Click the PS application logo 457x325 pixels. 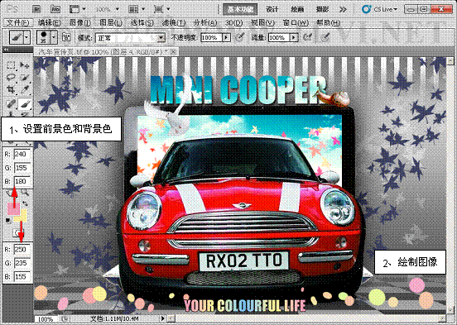[x=12, y=9]
